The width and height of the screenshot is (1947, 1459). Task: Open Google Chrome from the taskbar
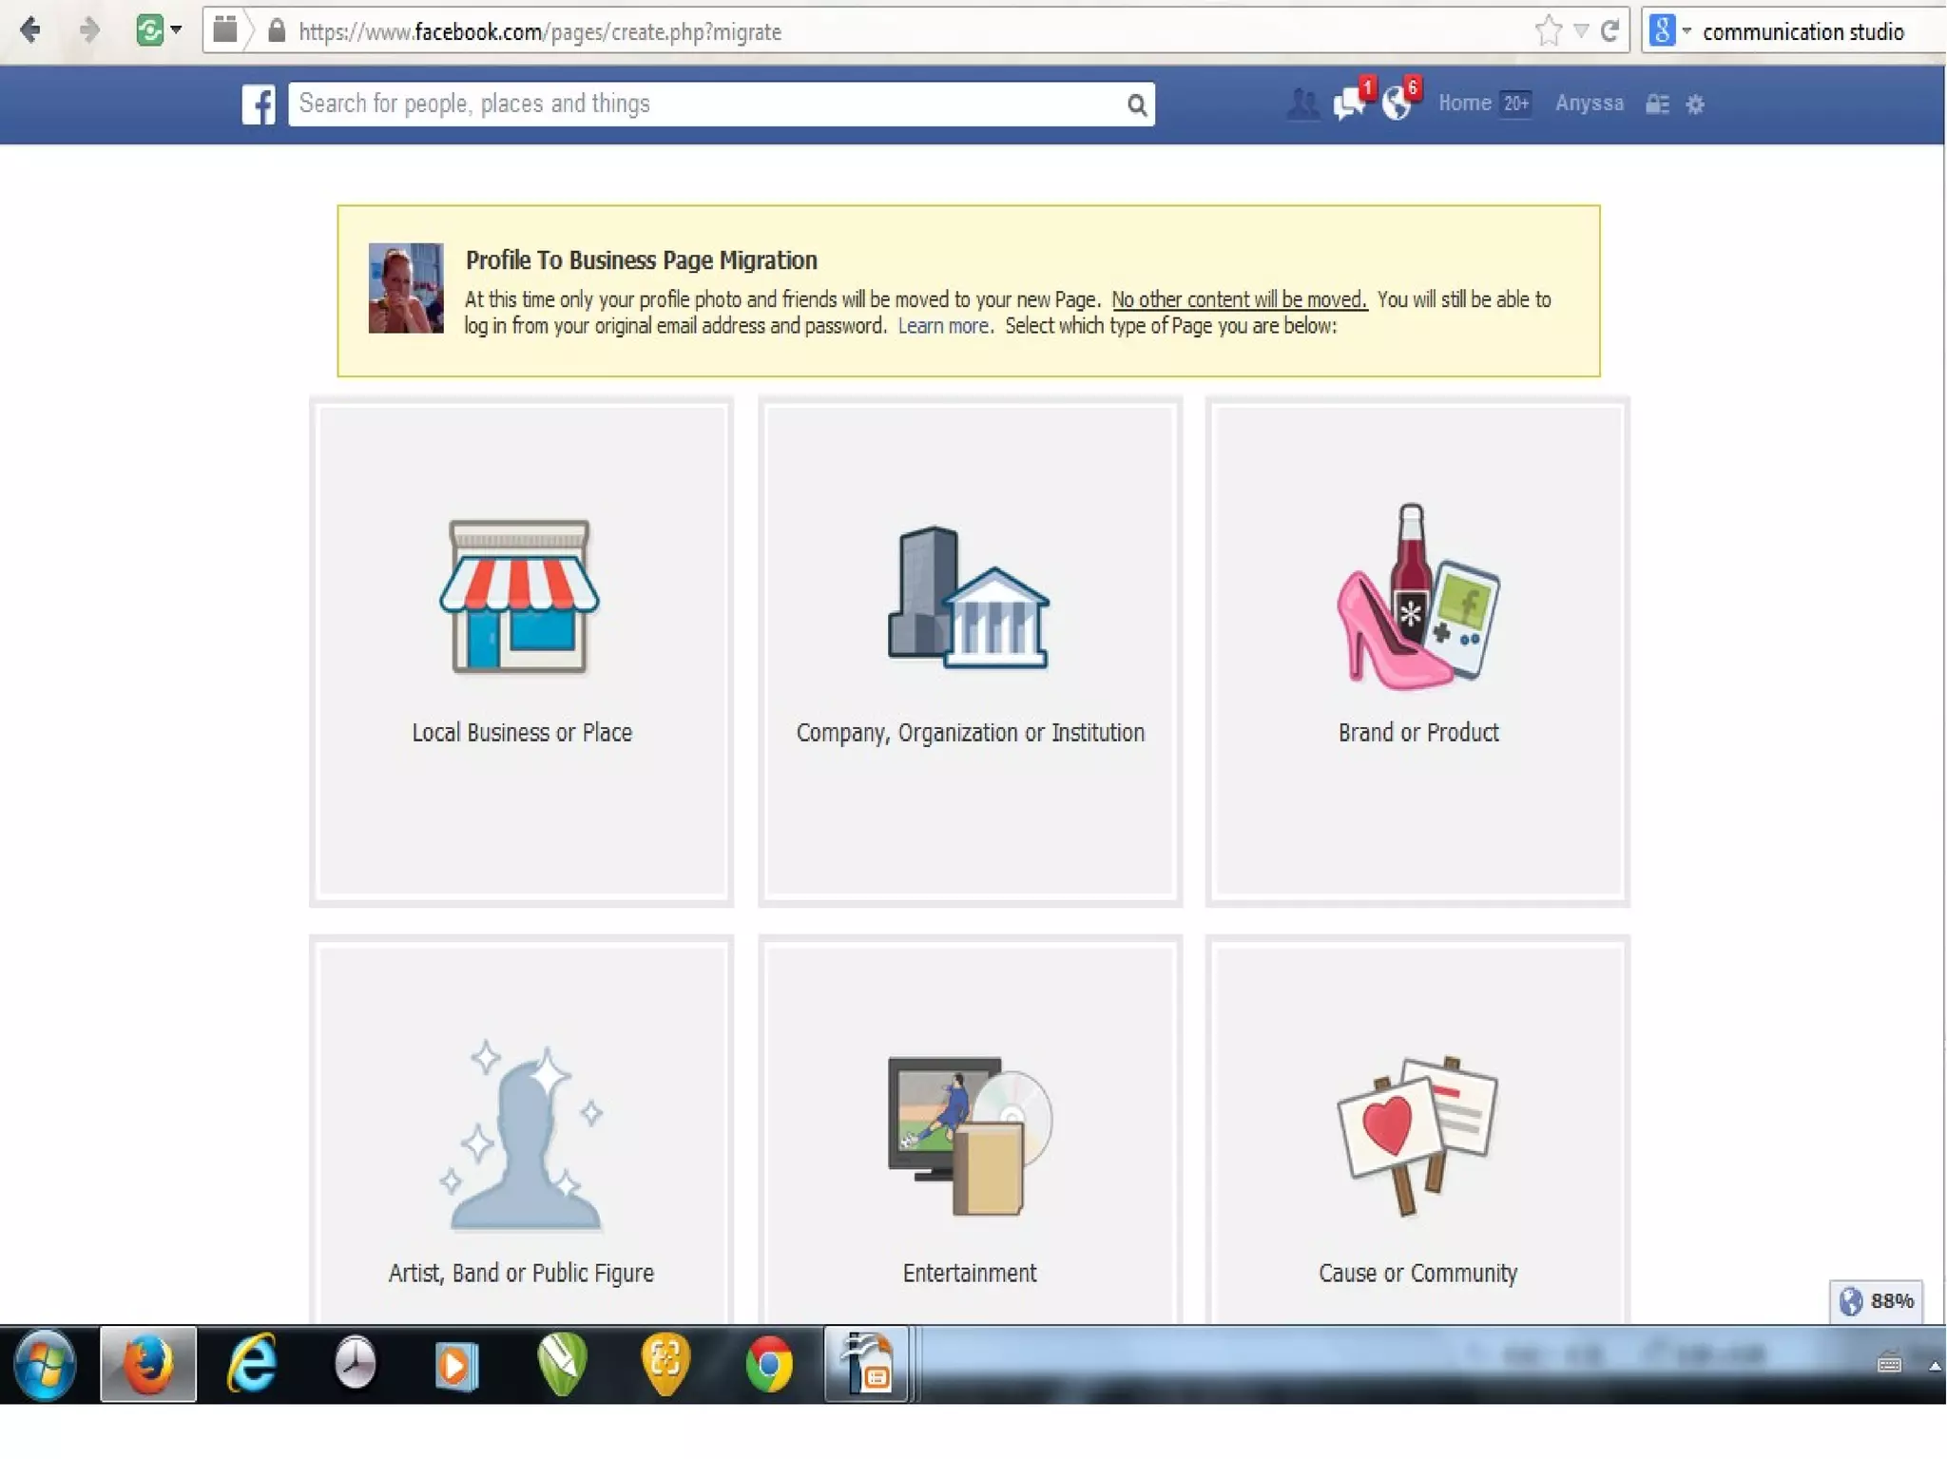pyautogui.click(x=768, y=1365)
